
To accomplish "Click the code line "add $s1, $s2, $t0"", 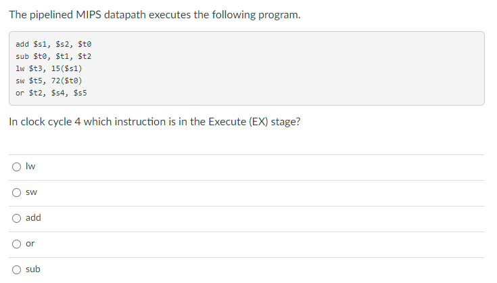I will [x=51, y=44].
